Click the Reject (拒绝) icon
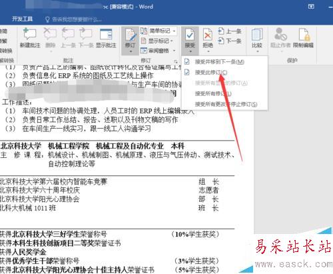Image resolution: width=333 pixels, height=274 pixels. click(208, 35)
